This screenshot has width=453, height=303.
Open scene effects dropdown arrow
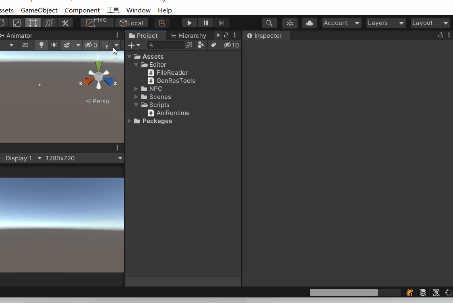click(x=78, y=45)
